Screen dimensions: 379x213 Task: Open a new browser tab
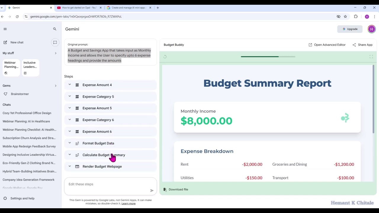click(x=158, y=8)
